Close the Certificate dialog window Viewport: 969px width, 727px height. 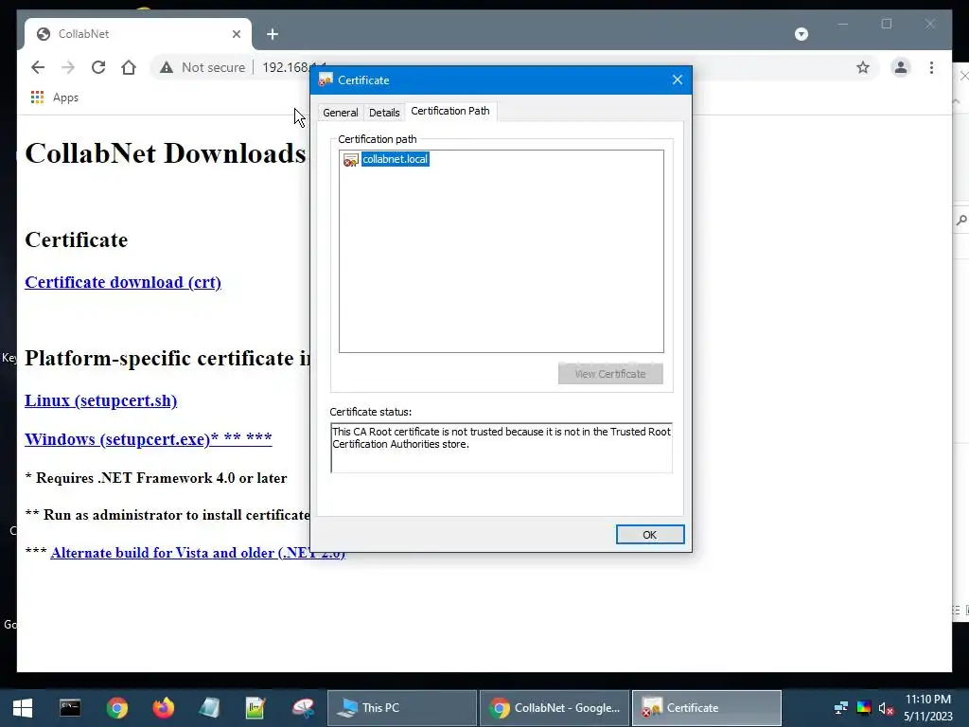[x=678, y=80]
